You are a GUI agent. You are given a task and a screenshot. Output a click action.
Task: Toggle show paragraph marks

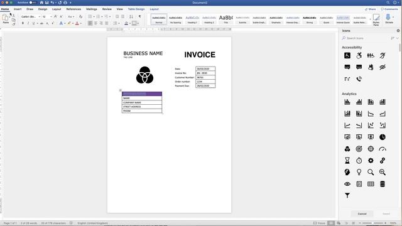click(x=139, y=17)
